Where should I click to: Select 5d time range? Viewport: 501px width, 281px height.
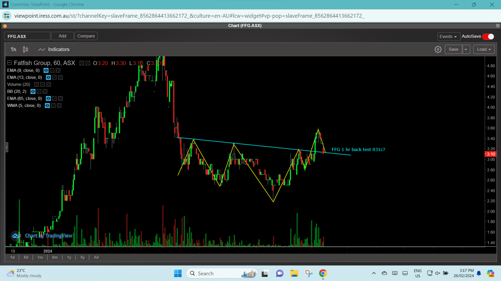click(26, 257)
